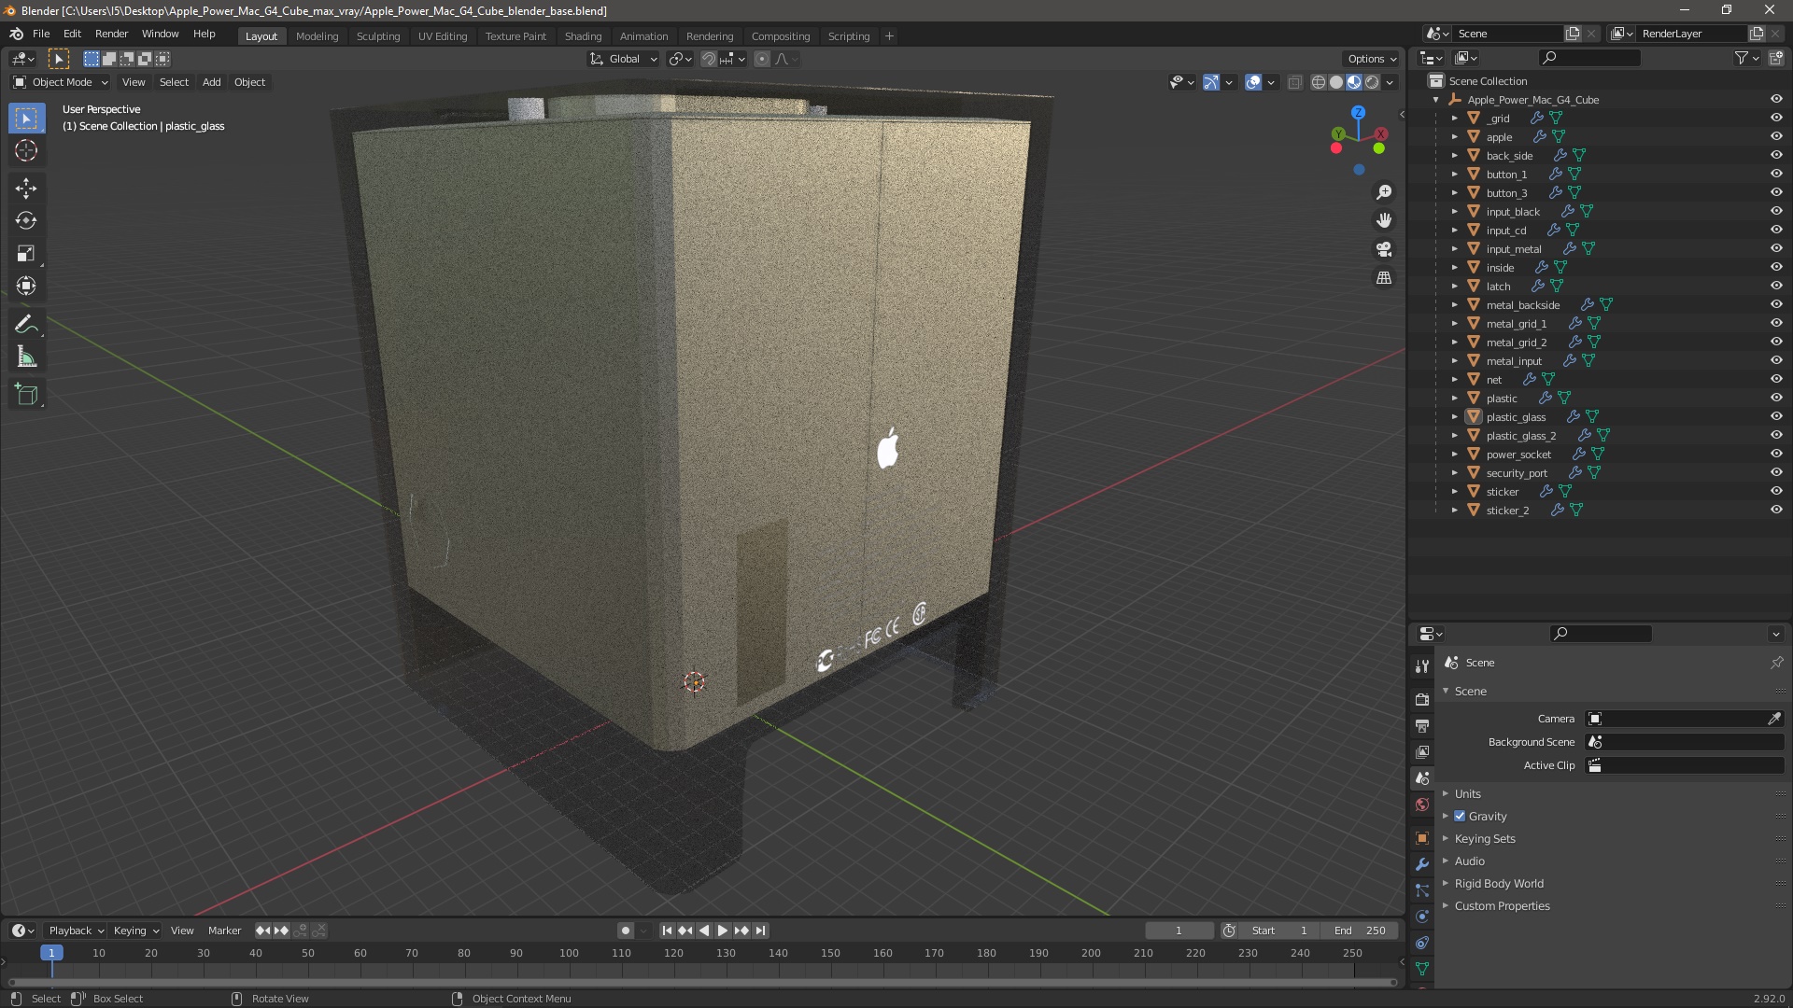Viewport: 1793px width, 1008px height.
Task: Open the viewport Add menu
Action: pyautogui.click(x=212, y=82)
